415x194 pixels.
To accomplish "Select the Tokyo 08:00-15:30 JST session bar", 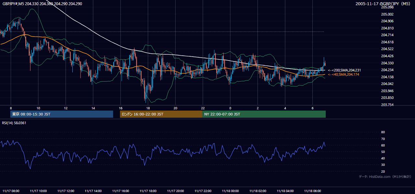I will (x=62, y=114).
